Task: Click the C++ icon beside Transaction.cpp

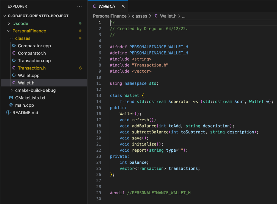Action: pyautogui.click(x=14, y=61)
